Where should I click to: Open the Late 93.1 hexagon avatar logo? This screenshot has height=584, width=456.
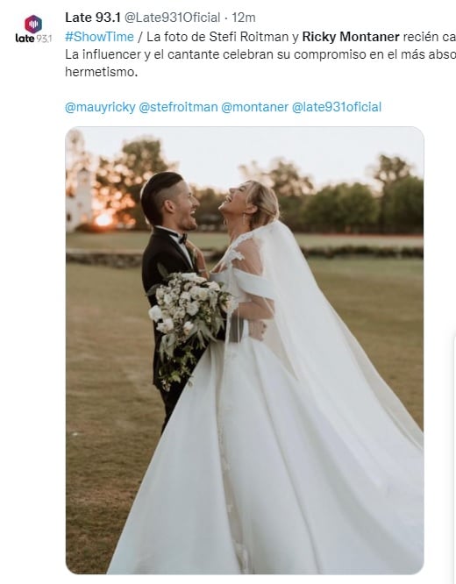33,25
